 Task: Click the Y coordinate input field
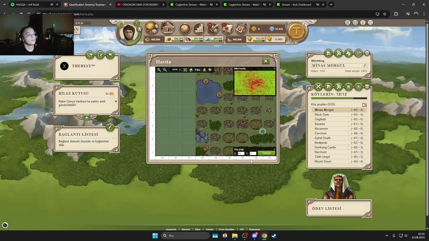(x=253, y=153)
